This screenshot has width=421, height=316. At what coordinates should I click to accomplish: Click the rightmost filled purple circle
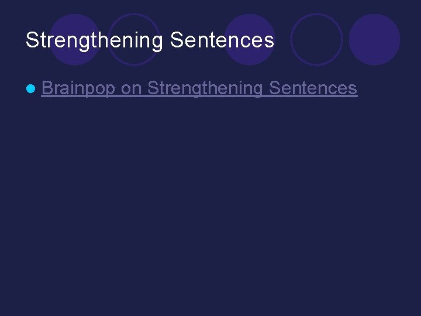(375, 40)
